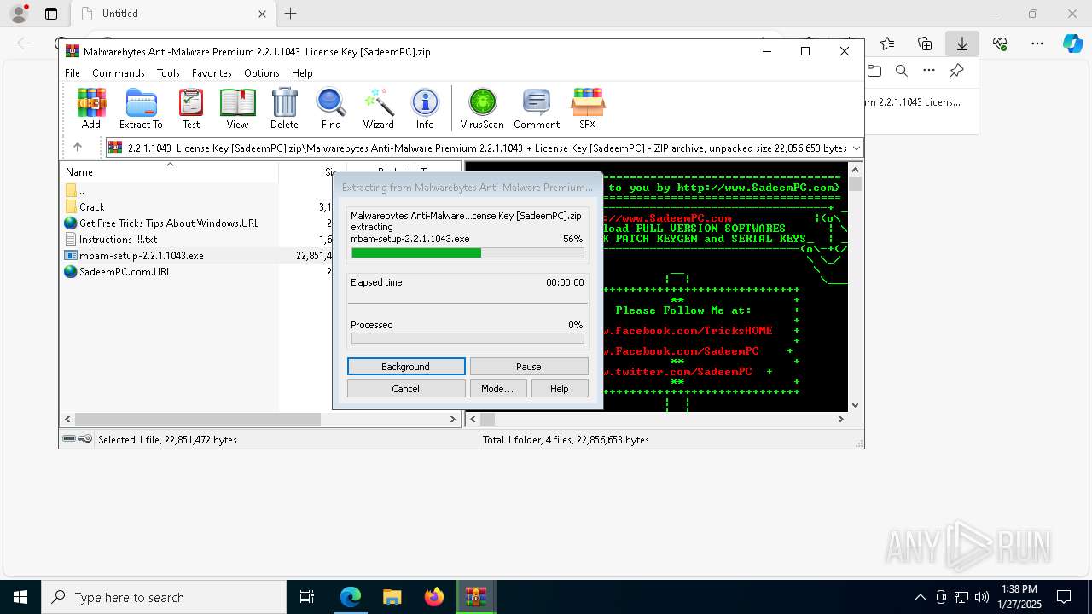Image resolution: width=1092 pixels, height=614 pixels.
Task: Click the file list horizontal scrollbar
Action: point(198,419)
